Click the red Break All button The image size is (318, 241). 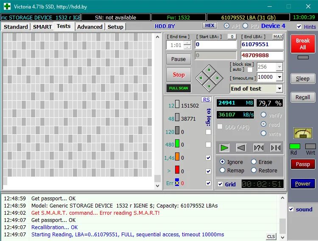(x=303, y=44)
